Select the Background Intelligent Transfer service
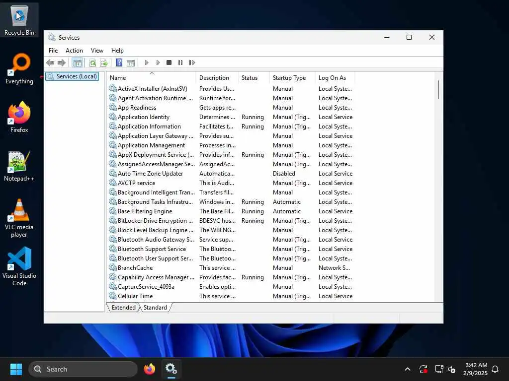509x381 pixels. pyautogui.click(x=231, y=192)
